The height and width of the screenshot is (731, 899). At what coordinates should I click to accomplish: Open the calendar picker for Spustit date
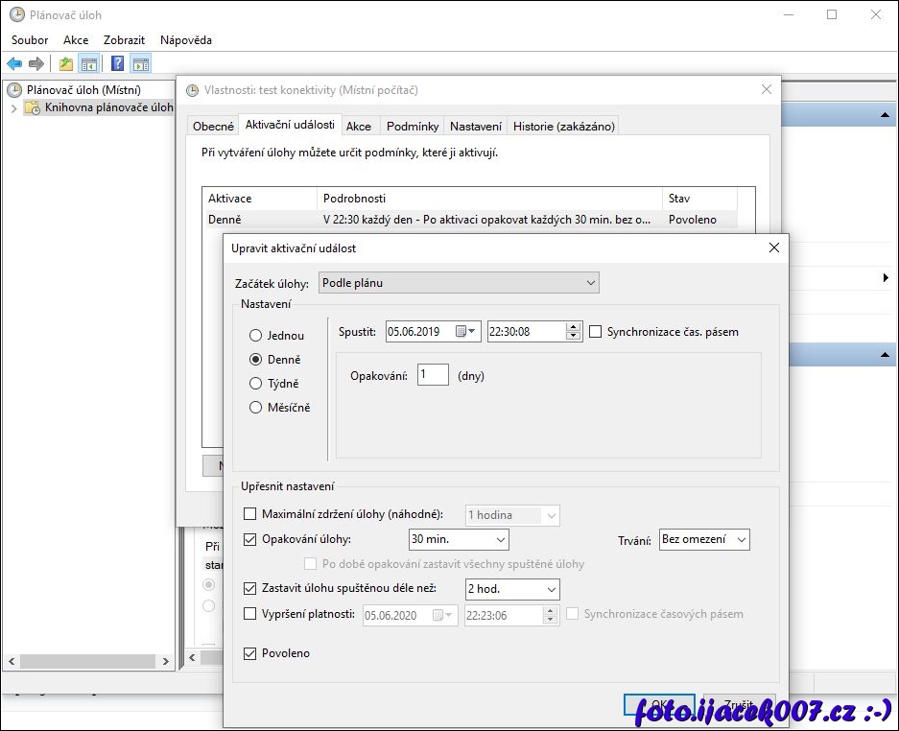466,332
